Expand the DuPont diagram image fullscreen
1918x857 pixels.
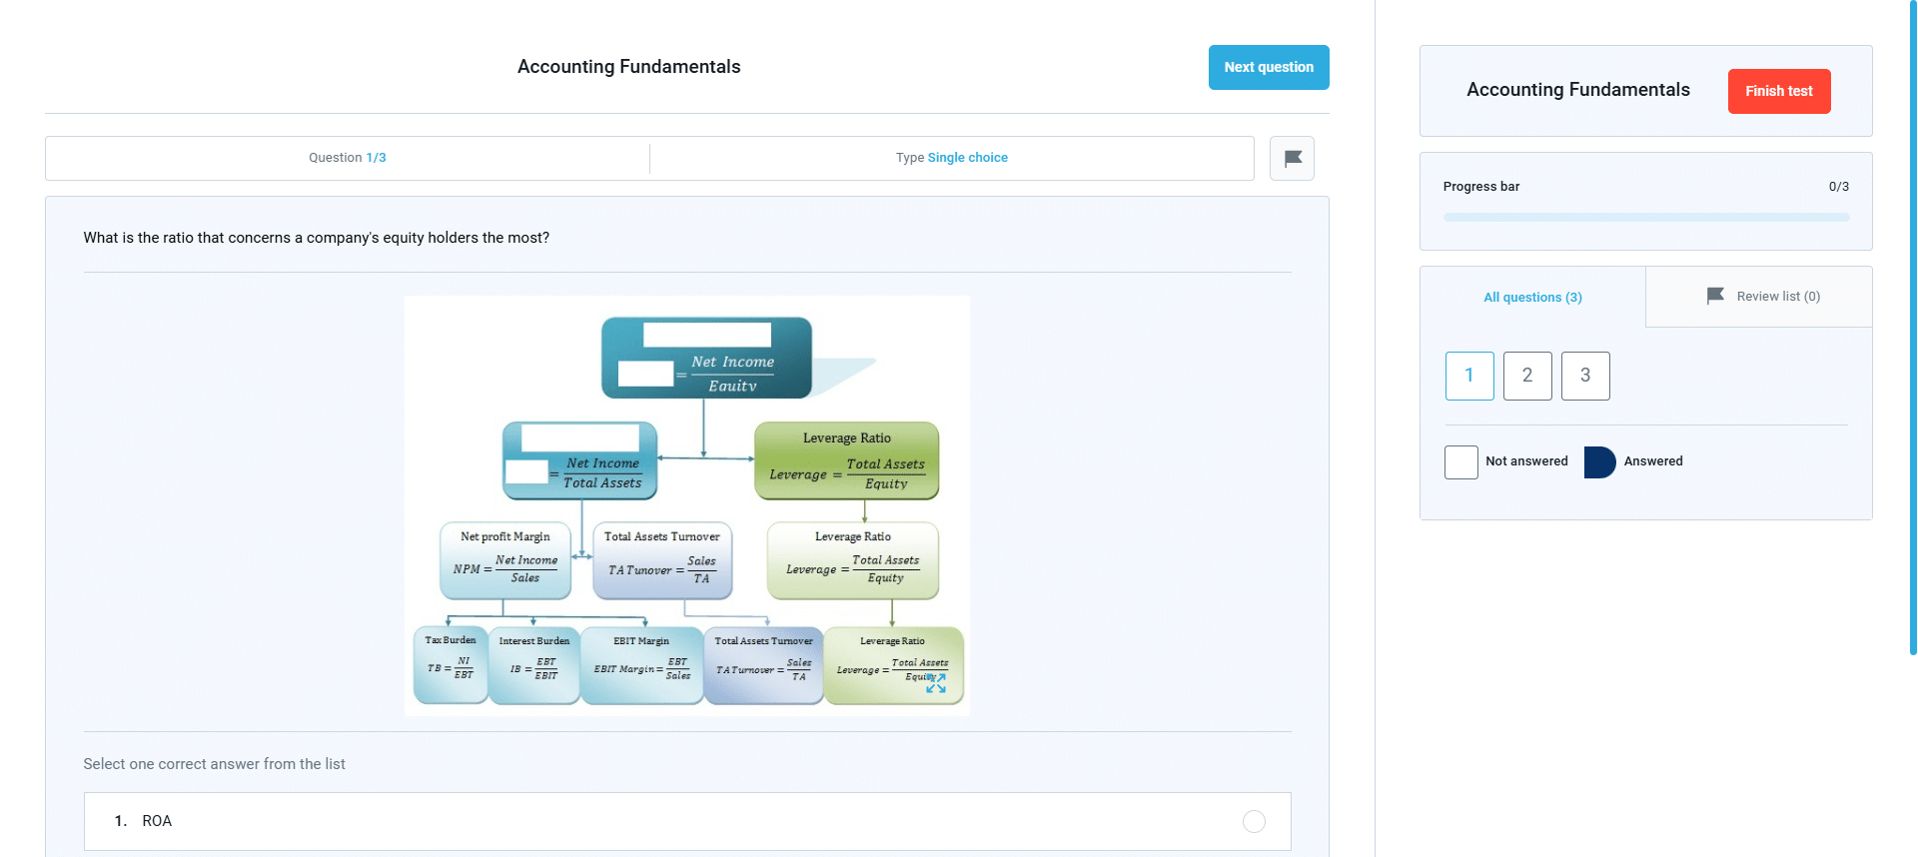pyautogui.click(x=936, y=683)
